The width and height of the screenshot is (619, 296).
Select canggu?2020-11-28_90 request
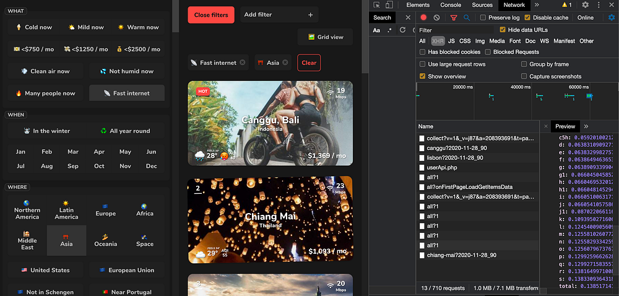477,148
